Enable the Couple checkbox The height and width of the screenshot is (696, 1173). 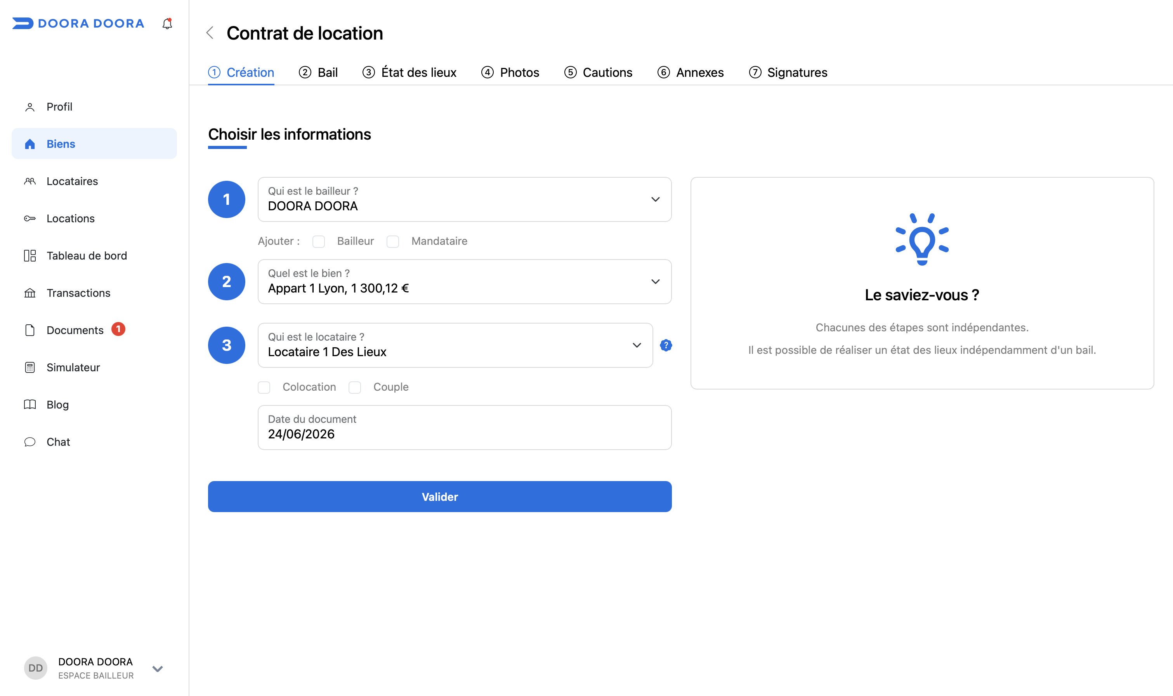[355, 388]
